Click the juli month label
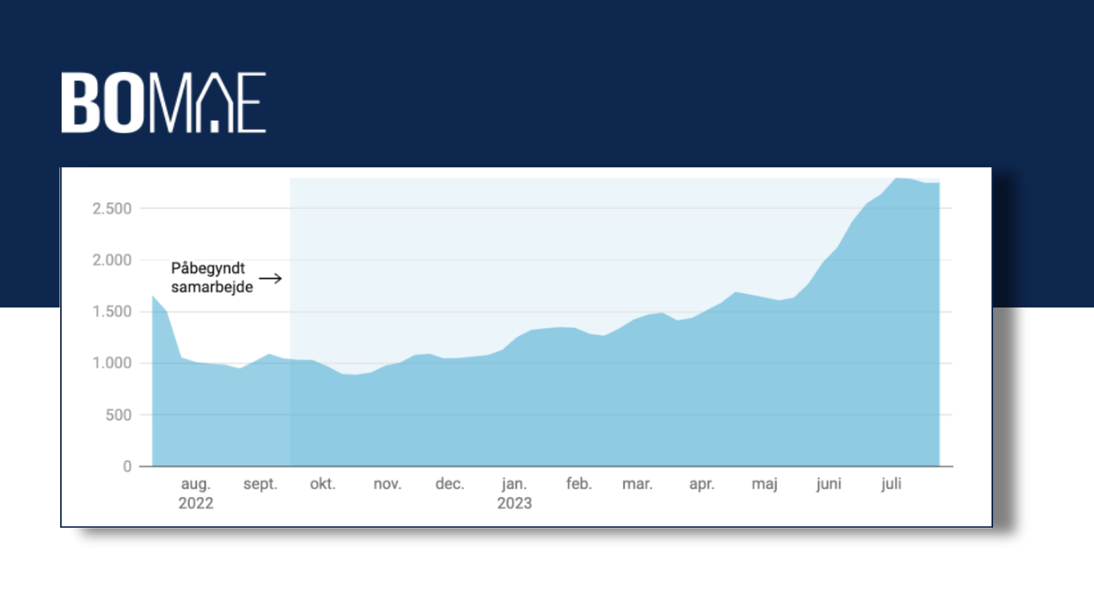Screen dimensions: 1094x615 891,484
